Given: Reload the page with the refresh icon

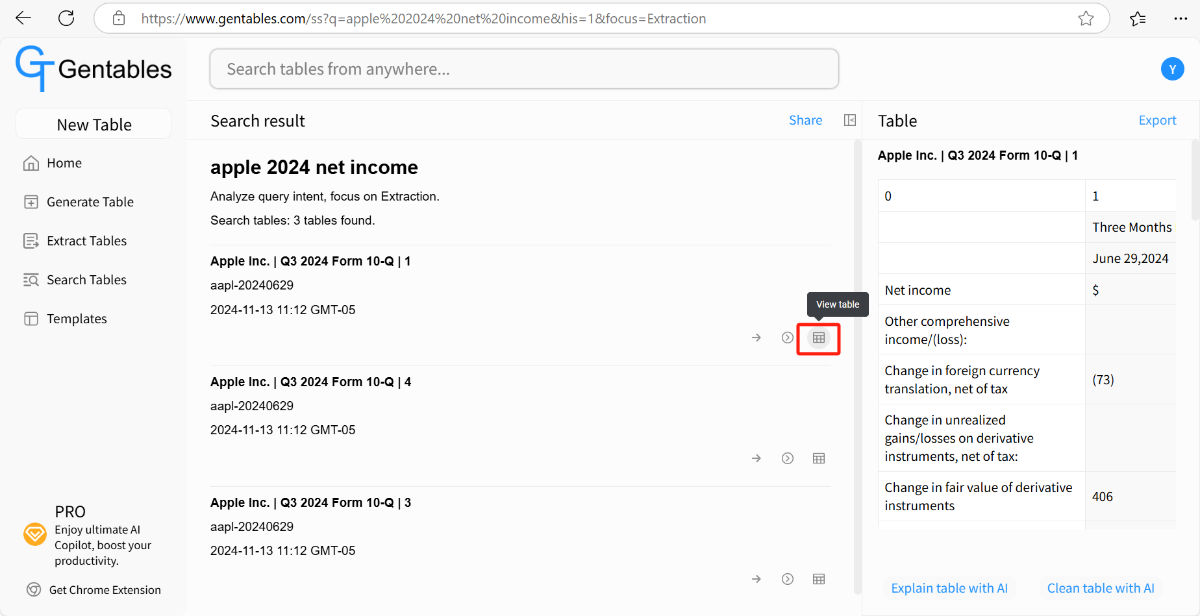Looking at the screenshot, I should click(66, 18).
